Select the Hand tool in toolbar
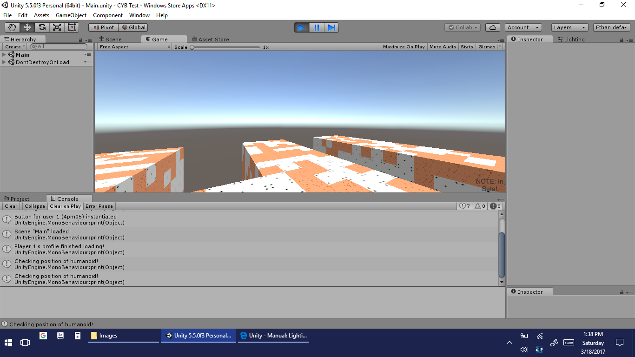The width and height of the screenshot is (635, 357). 12,27
